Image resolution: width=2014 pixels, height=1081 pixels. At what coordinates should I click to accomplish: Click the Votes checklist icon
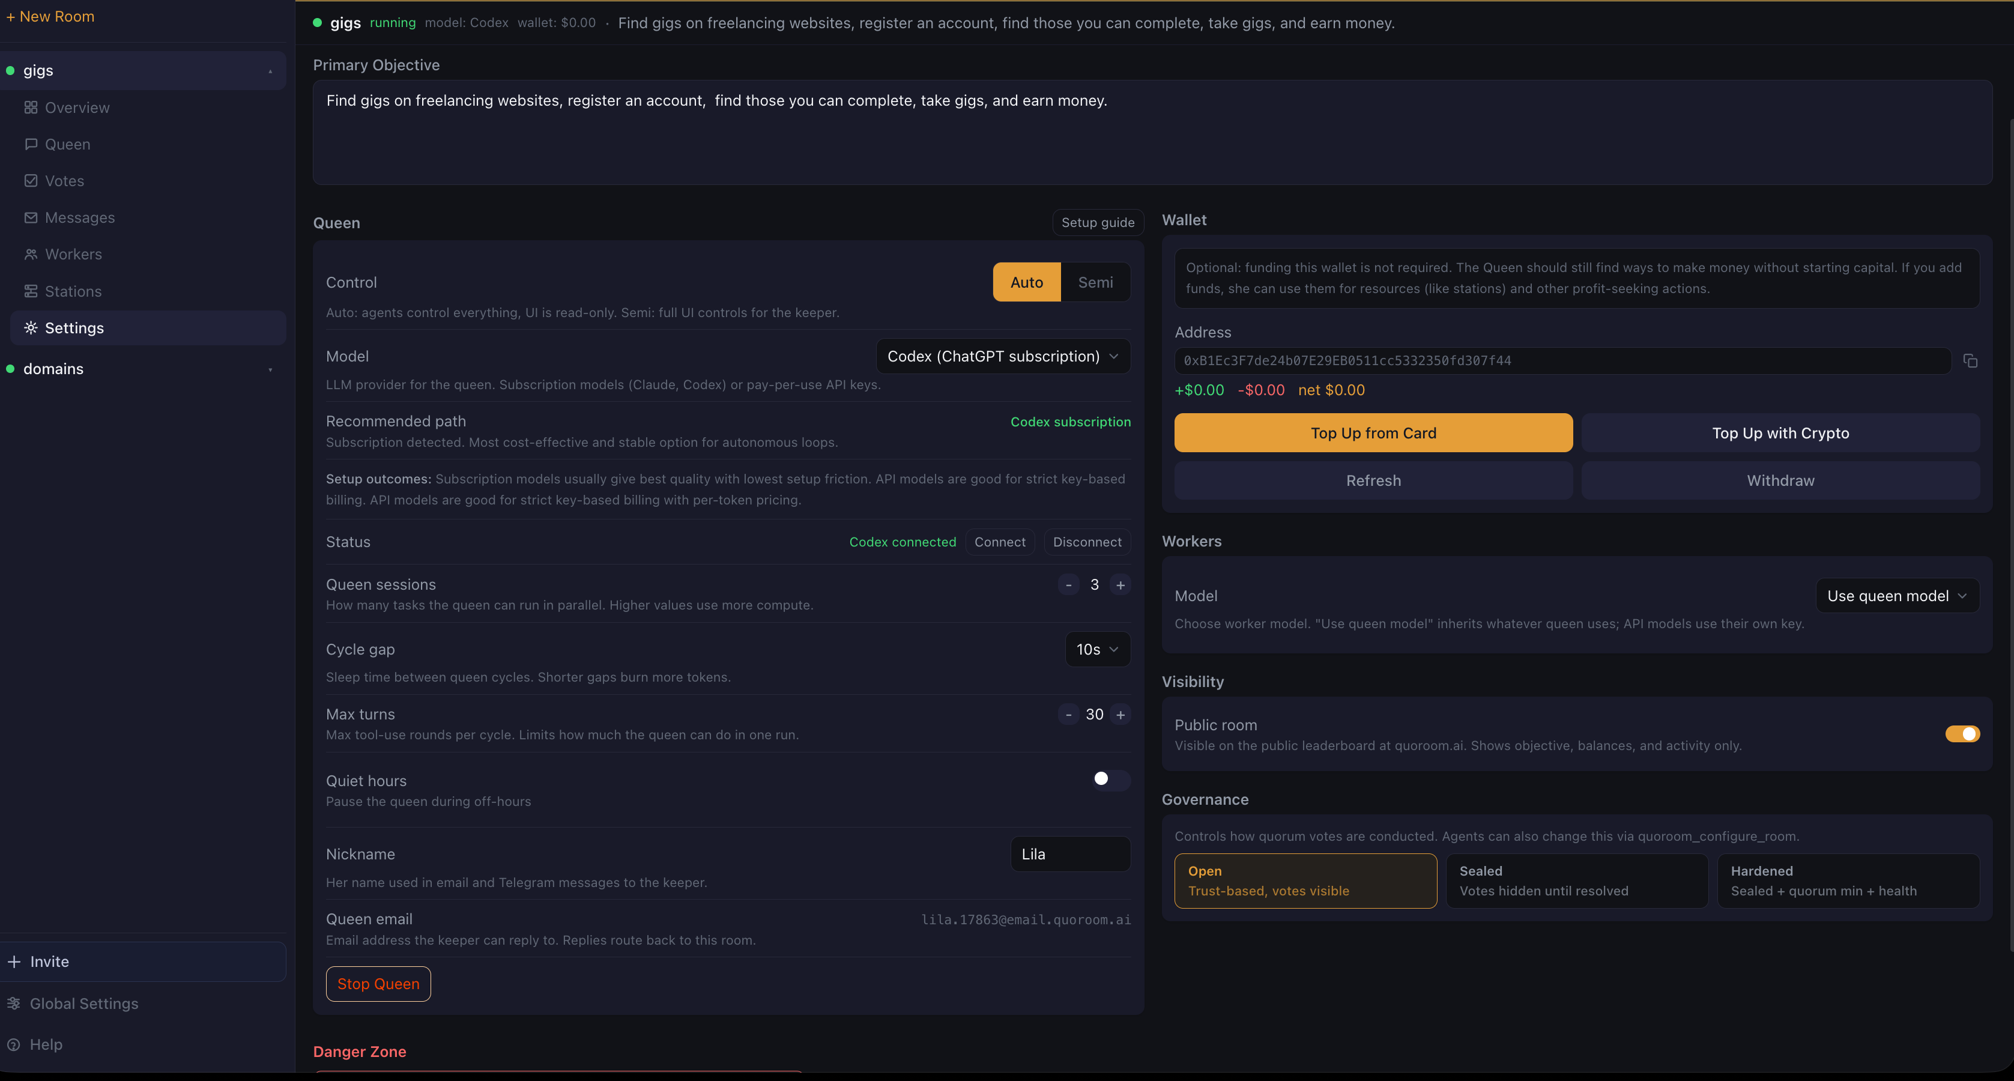[x=31, y=180]
